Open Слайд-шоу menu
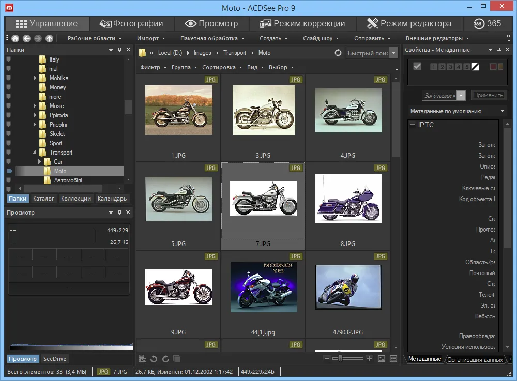Screen dimensions: 517x381 (321, 38)
